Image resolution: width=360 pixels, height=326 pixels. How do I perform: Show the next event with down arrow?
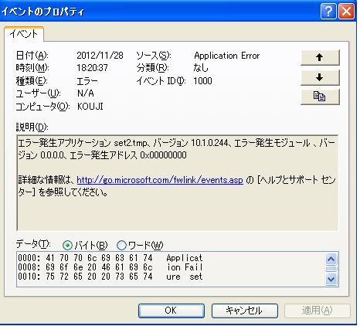[x=320, y=77]
